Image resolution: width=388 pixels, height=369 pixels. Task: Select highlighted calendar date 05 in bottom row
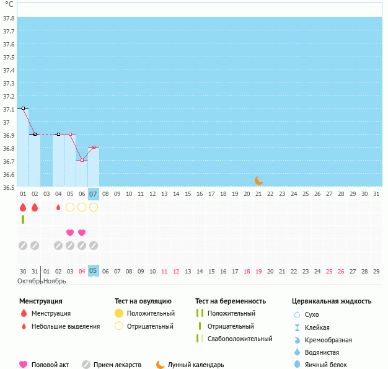point(94,271)
